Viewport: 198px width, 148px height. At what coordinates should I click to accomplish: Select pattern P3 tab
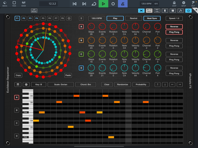(30, 18)
